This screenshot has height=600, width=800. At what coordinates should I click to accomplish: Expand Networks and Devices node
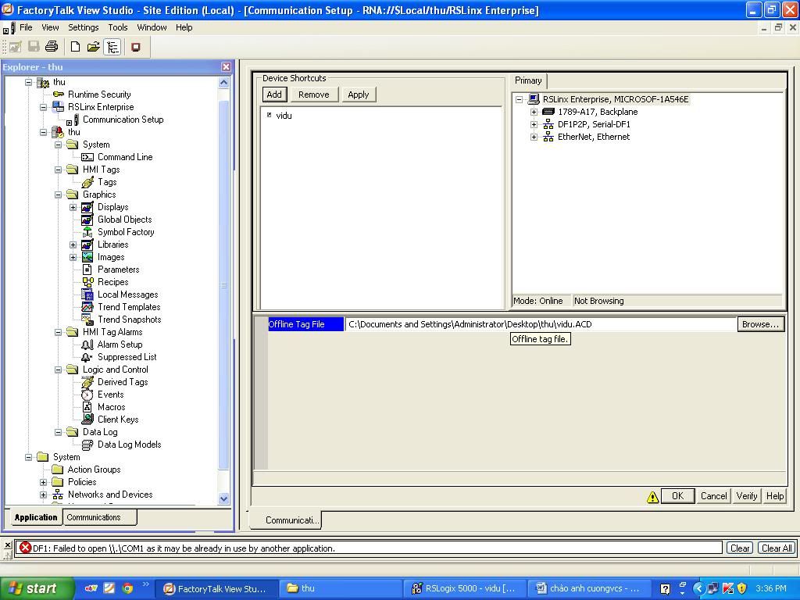click(x=44, y=495)
